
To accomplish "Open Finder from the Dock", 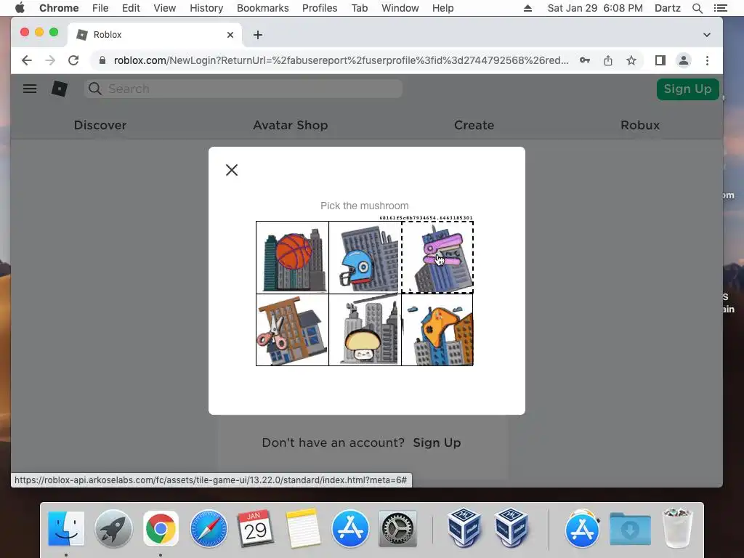I will [x=66, y=529].
